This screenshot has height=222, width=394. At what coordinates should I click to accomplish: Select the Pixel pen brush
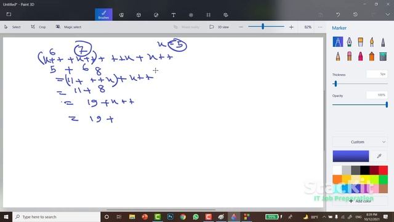pyautogui.click(x=383, y=42)
